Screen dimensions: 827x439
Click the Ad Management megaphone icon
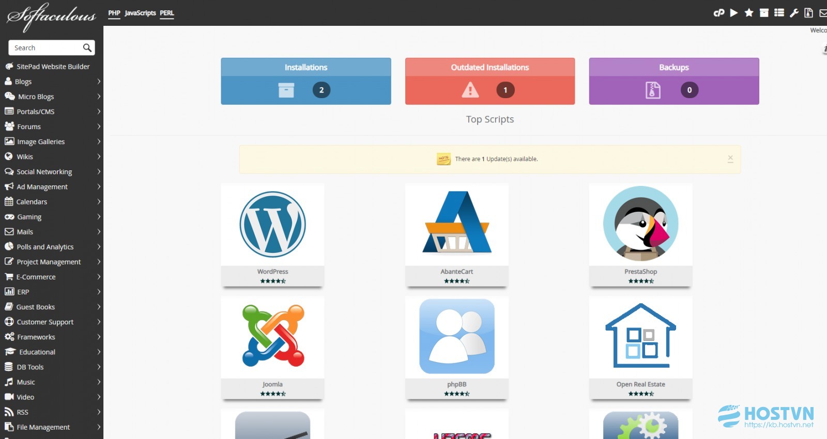[x=9, y=186]
